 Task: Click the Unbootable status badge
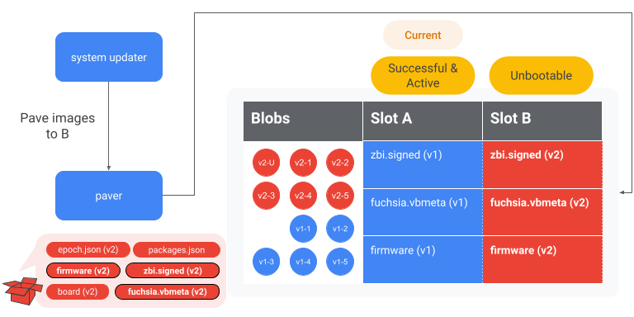[x=541, y=75]
